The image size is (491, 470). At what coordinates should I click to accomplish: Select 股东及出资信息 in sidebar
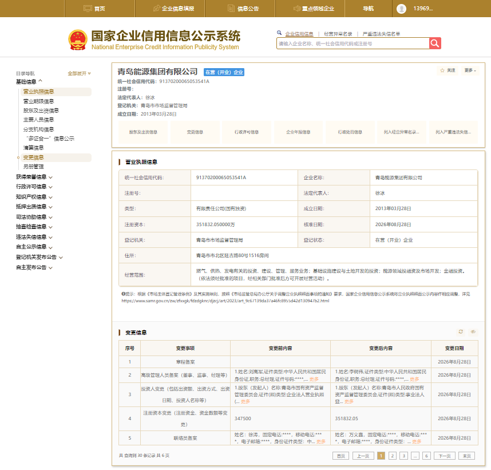point(41,110)
